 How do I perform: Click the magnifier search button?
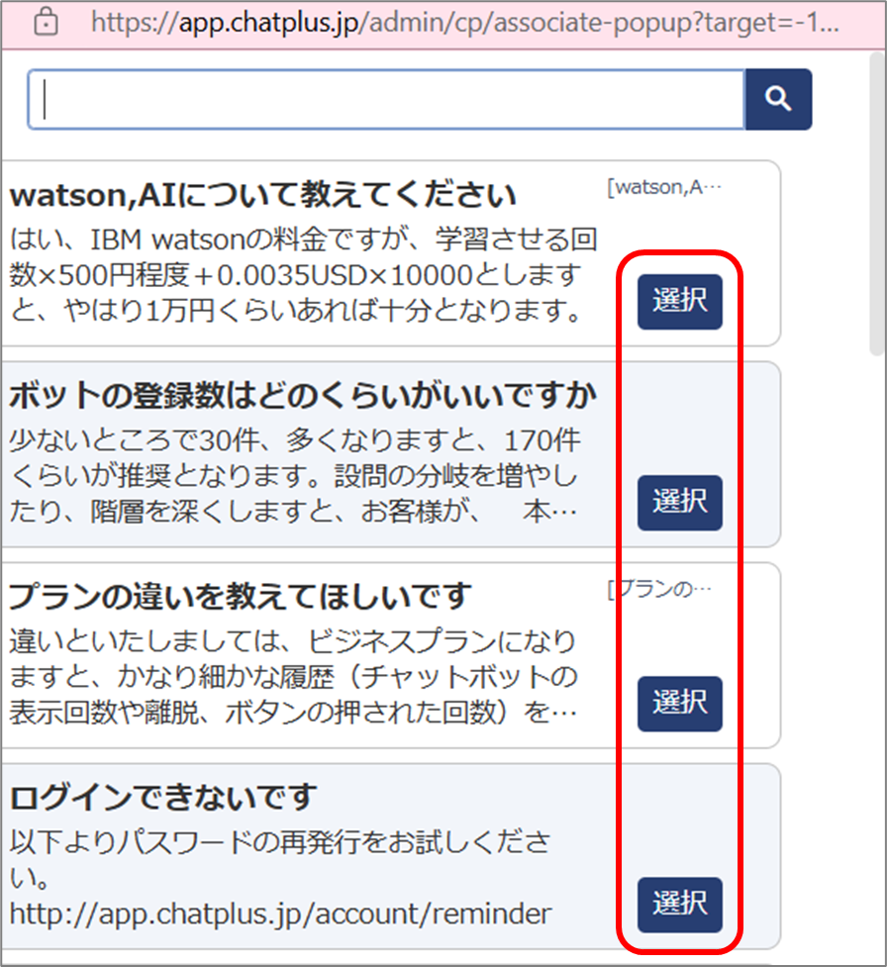click(x=778, y=99)
